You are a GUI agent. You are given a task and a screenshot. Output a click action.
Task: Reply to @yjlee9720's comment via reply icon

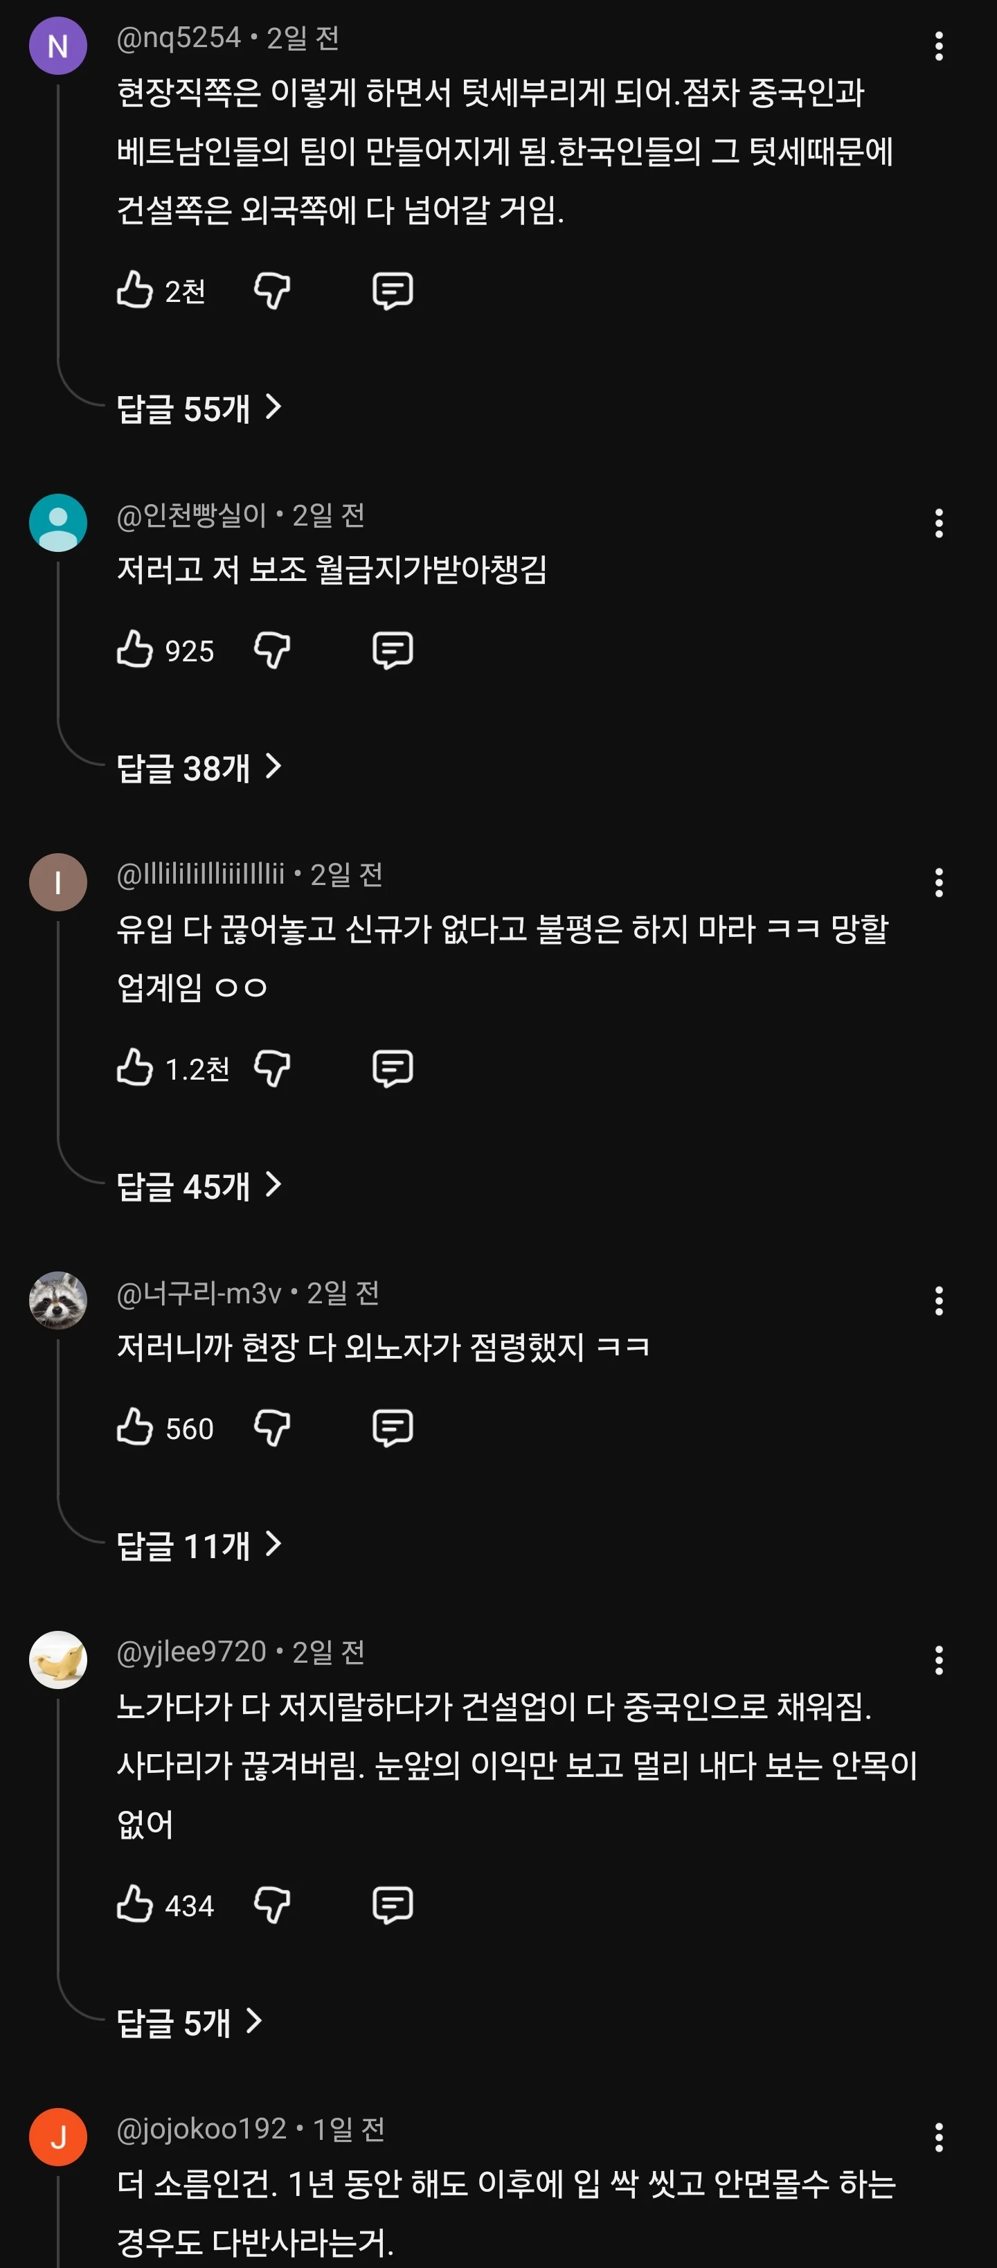393,1905
